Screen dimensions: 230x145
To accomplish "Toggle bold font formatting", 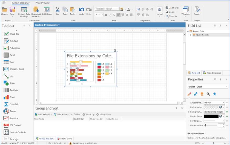I will pyautogui.click(x=106, y=15).
